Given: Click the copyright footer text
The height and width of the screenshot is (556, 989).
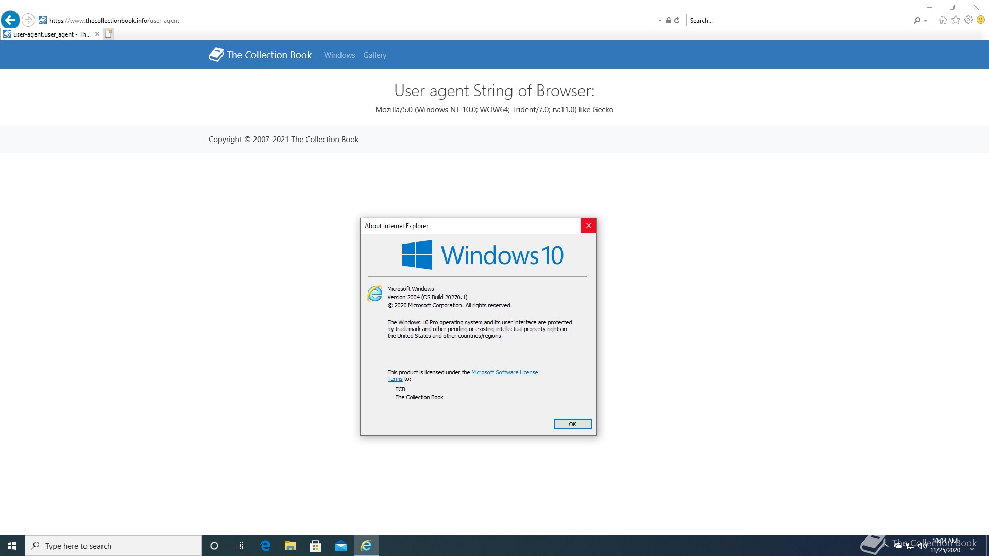Looking at the screenshot, I should (x=283, y=140).
